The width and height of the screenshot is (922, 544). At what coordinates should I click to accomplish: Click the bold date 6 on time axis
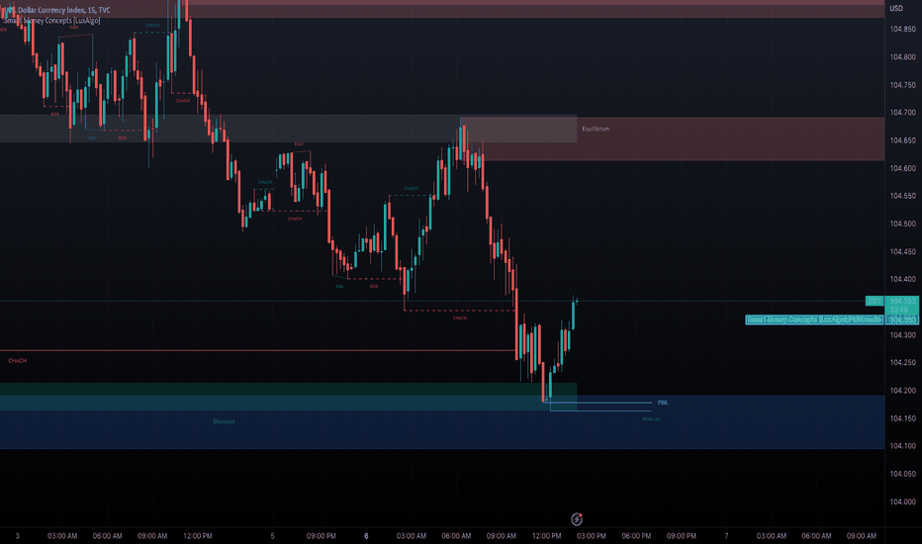point(366,536)
